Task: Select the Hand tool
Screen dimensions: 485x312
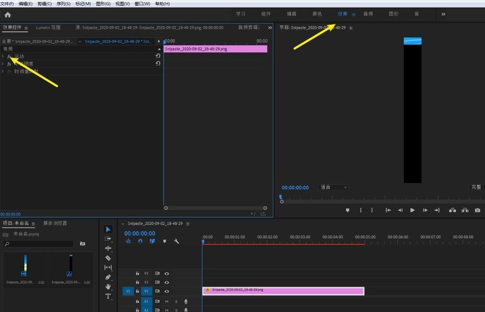Action: [108, 287]
